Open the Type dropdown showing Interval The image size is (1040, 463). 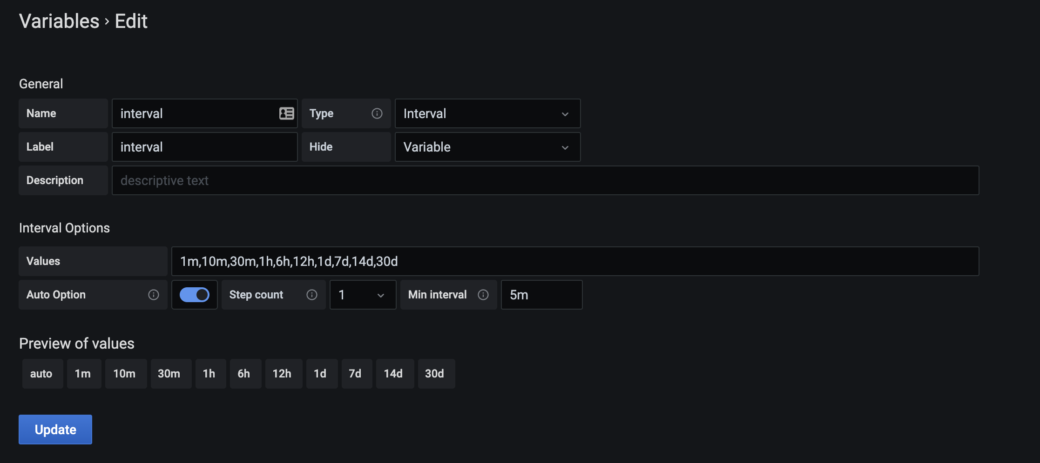click(487, 113)
